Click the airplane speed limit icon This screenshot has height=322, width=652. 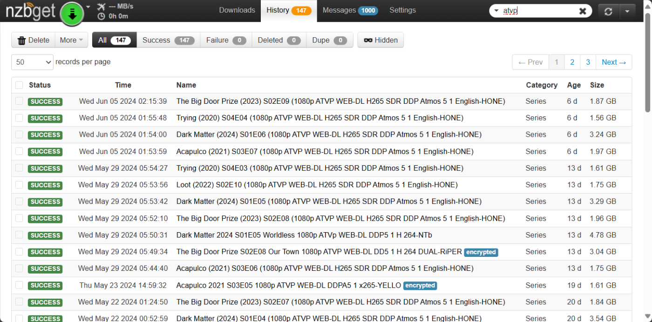102,6
